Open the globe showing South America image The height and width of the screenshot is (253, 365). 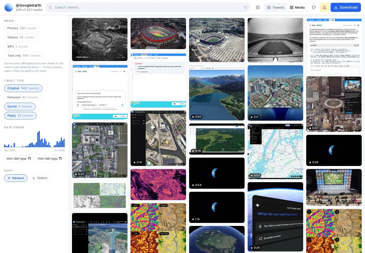click(x=217, y=239)
